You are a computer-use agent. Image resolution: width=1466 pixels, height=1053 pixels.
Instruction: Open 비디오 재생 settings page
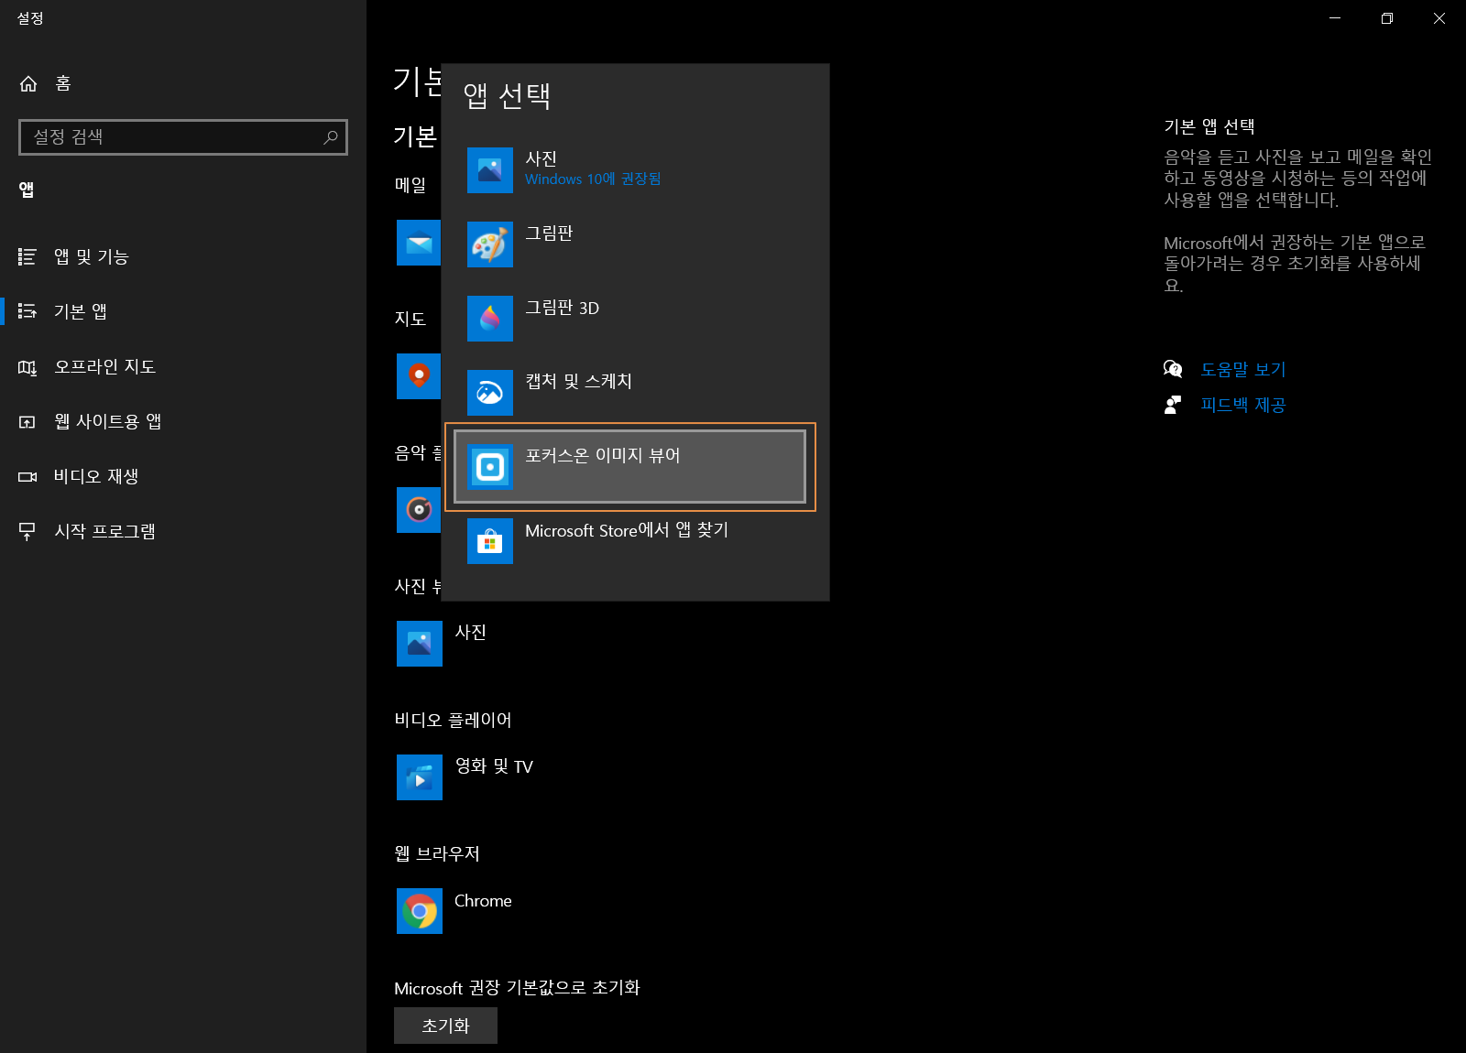tap(183, 476)
